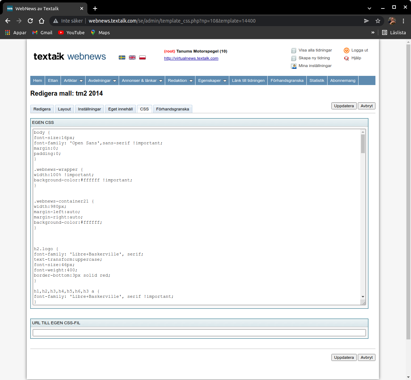Click the Skapa ny tidning document icon
The width and height of the screenshot is (411, 380).
pyautogui.click(x=294, y=58)
